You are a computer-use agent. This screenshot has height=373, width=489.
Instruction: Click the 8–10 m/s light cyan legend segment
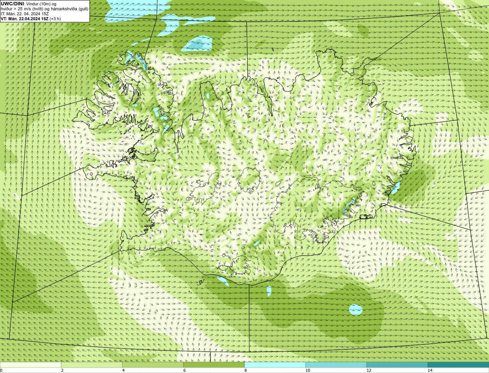tap(275, 365)
